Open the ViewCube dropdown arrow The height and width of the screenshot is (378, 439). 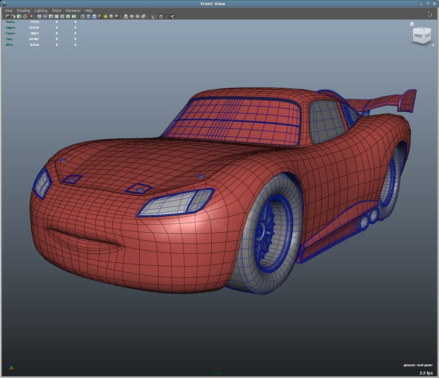pyautogui.click(x=433, y=45)
